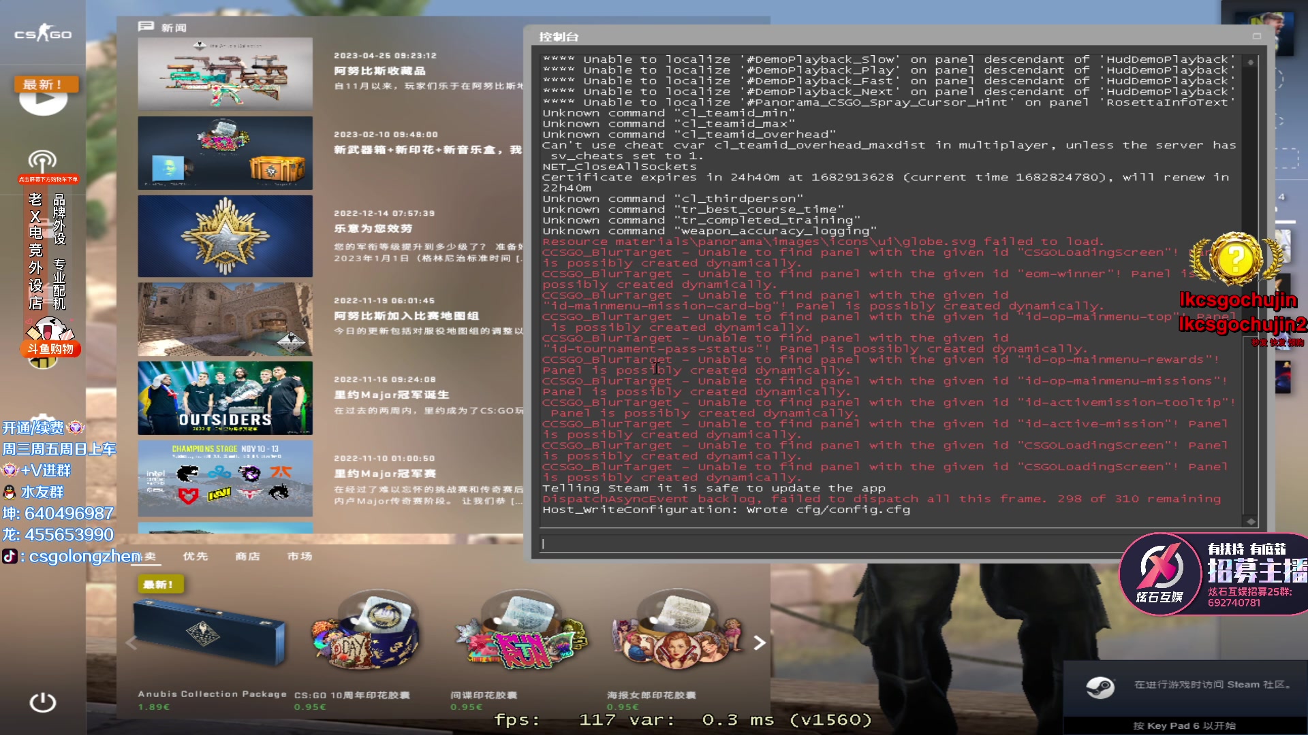Open news headline 里约Major冠军赛
The width and height of the screenshot is (1308, 735).
click(x=385, y=474)
